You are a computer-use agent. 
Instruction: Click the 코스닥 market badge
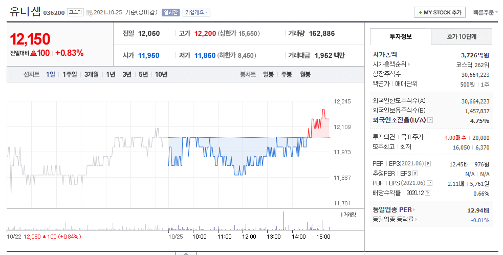point(75,12)
